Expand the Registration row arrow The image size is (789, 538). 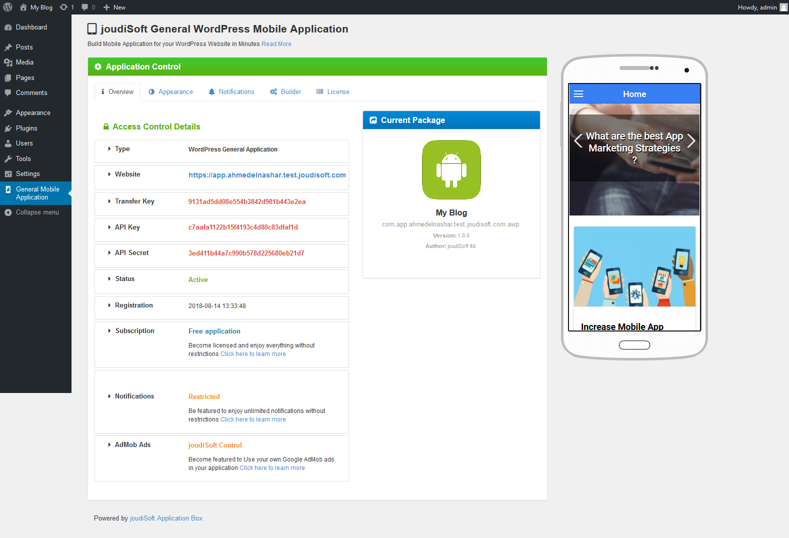[x=109, y=305]
